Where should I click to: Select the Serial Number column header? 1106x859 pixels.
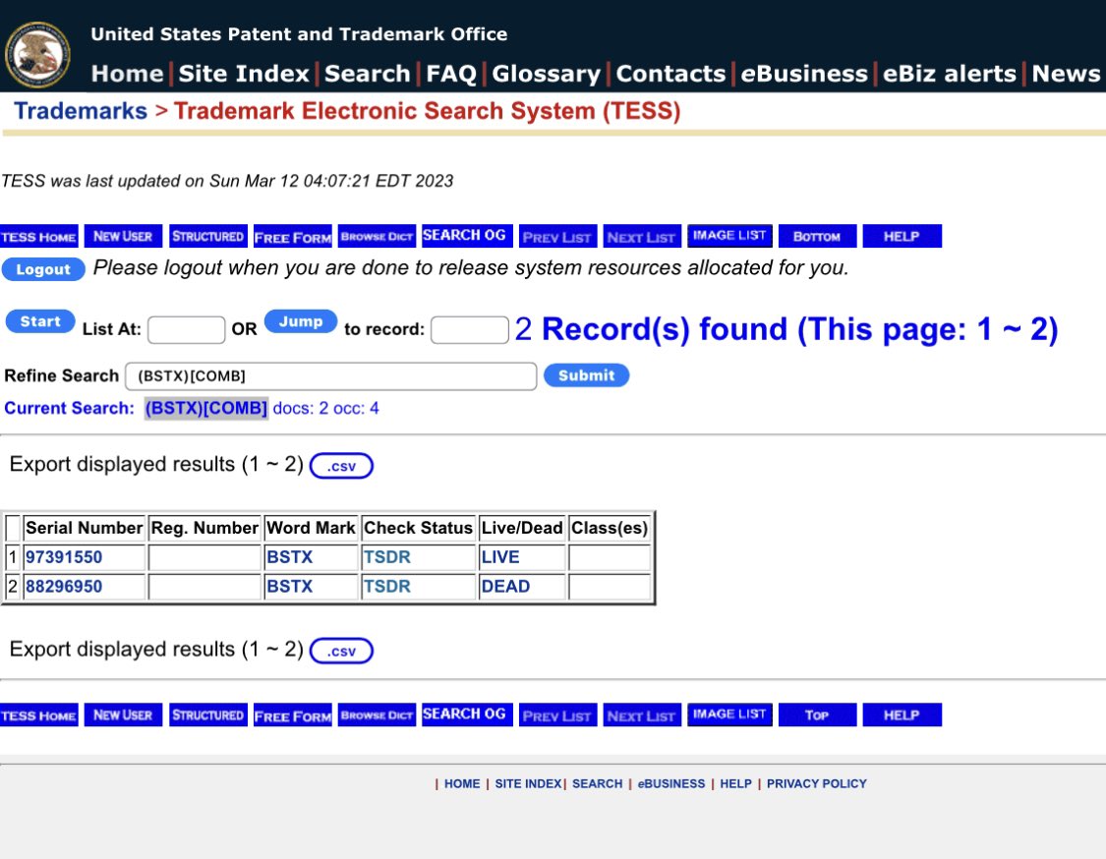84,528
